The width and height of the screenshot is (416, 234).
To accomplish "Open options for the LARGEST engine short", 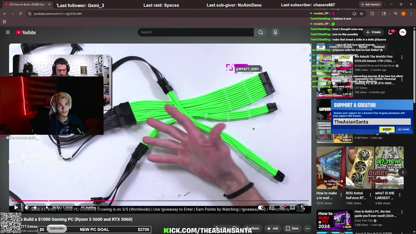I will 399,195.
